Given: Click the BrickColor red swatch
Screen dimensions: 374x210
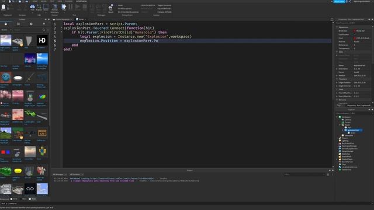Looking at the screenshot, I should [x=355, y=31].
